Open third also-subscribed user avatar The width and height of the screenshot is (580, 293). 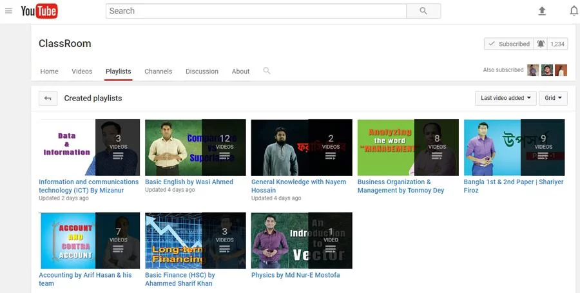point(561,70)
